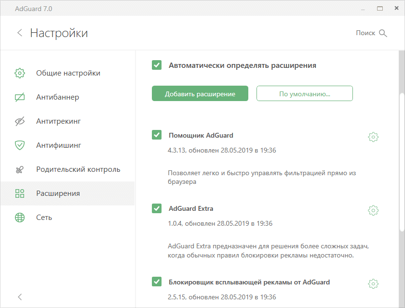
Task: Open settings gear for Блокировщик всплывающей рекламы
Action: coord(373,283)
